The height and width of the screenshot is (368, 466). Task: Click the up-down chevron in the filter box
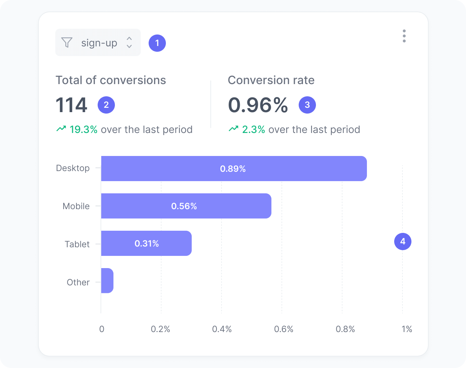129,42
